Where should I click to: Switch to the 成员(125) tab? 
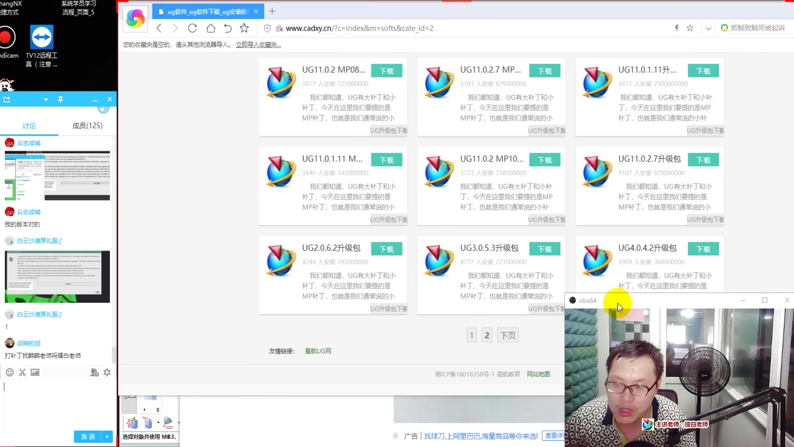click(x=87, y=125)
